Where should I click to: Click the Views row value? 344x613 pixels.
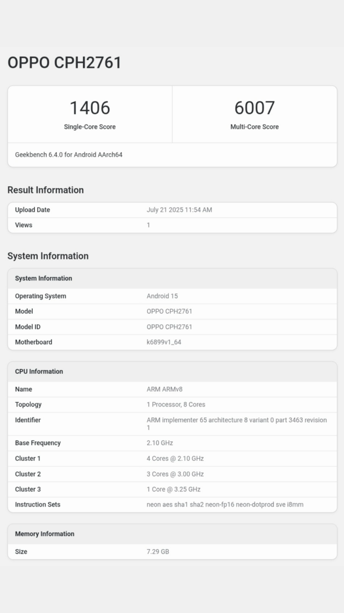click(x=148, y=225)
